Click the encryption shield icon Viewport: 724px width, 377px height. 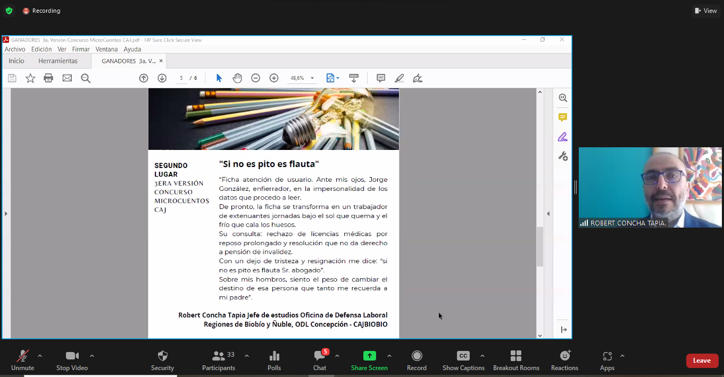[x=9, y=11]
